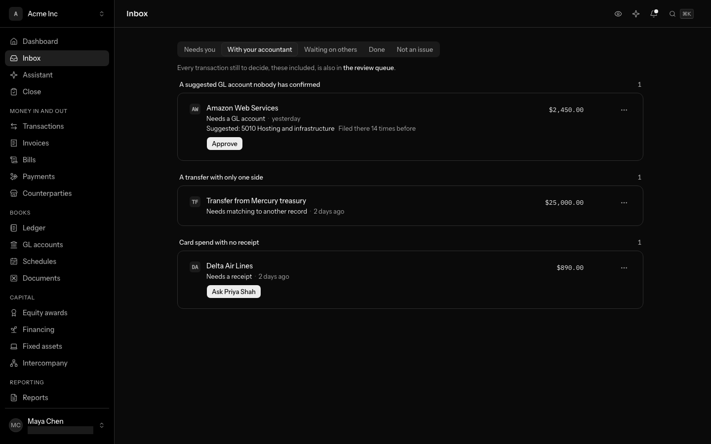Open Equity awards from the sidebar
Image resolution: width=711 pixels, height=444 pixels.
tap(57, 313)
